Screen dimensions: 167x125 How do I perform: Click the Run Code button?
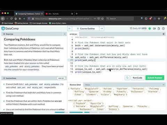coord(137,78)
